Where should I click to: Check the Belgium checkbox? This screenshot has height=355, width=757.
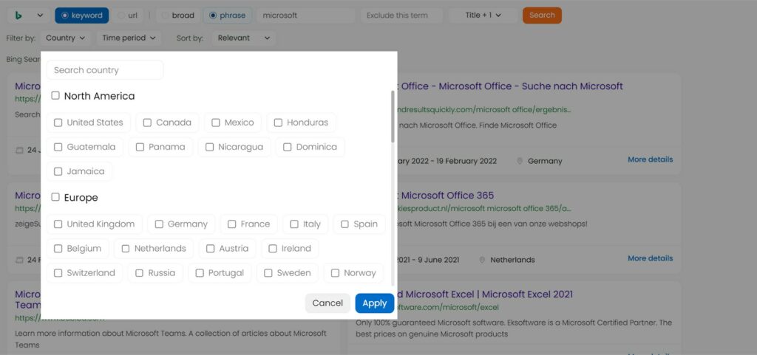pyautogui.click(x=58, y=249)
